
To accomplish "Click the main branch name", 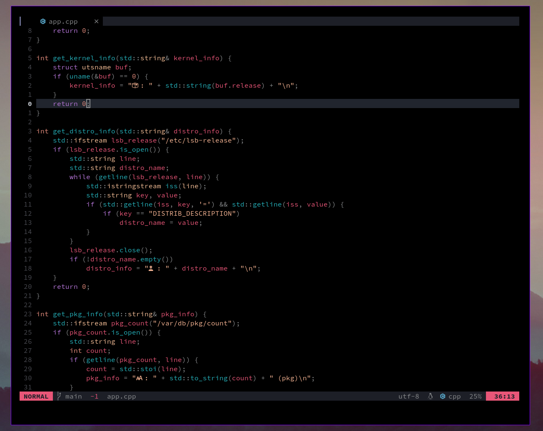I will [x=74, y=397].
